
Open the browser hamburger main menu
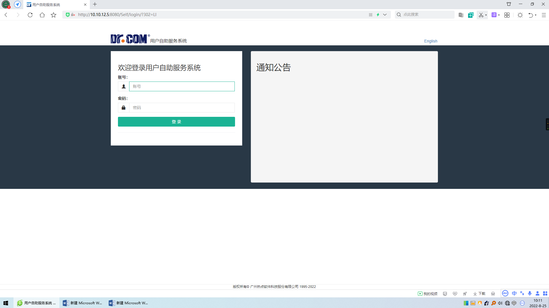pyautogui.click(x=544, y=15)
